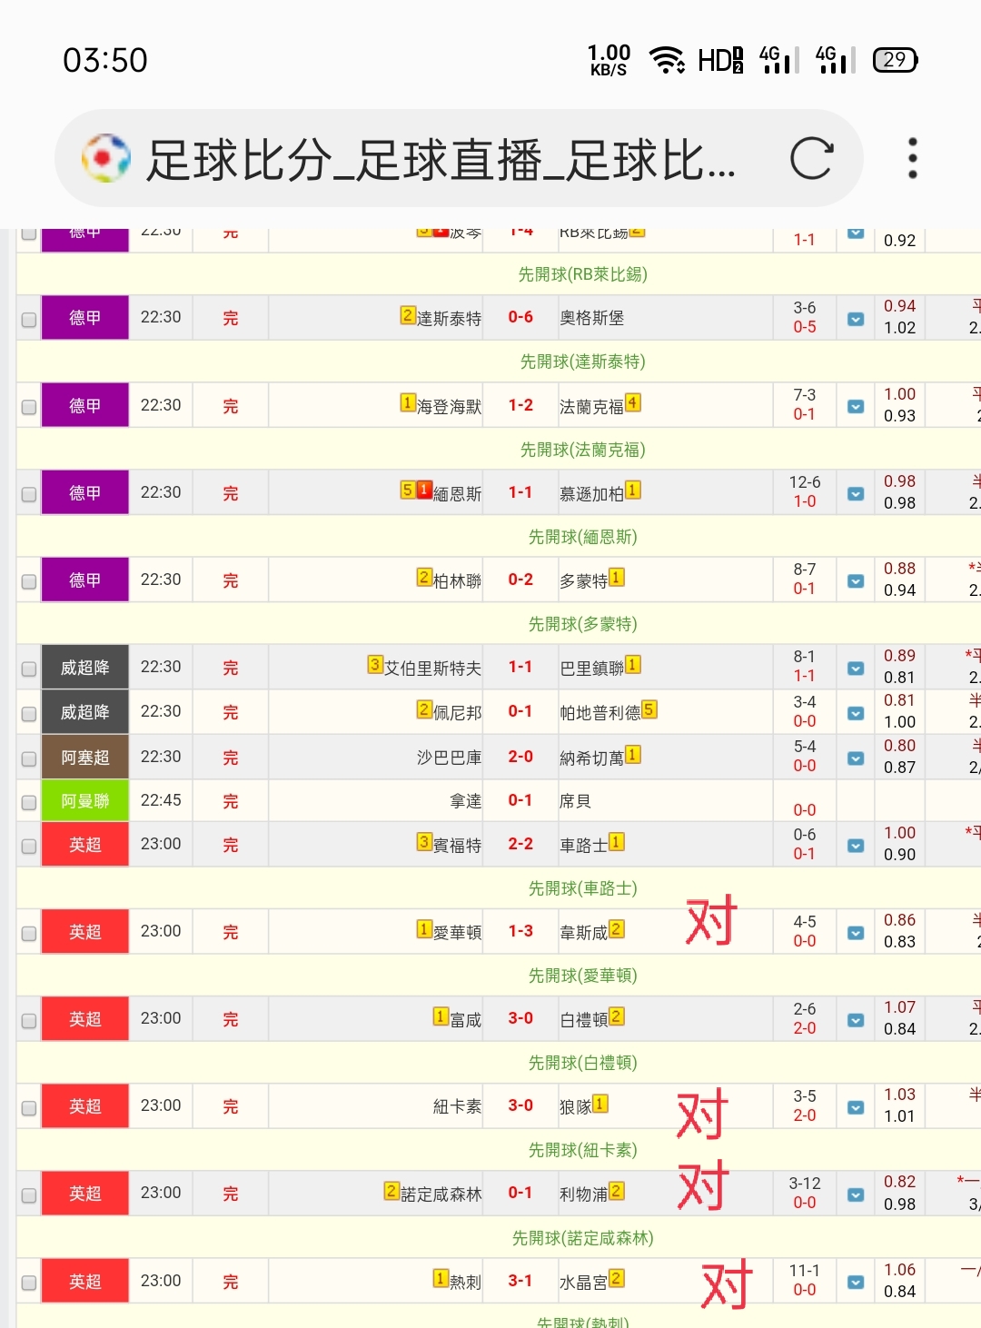
Task: Select the 先開球(紐卡素) note
Action: coord(583,1150)
